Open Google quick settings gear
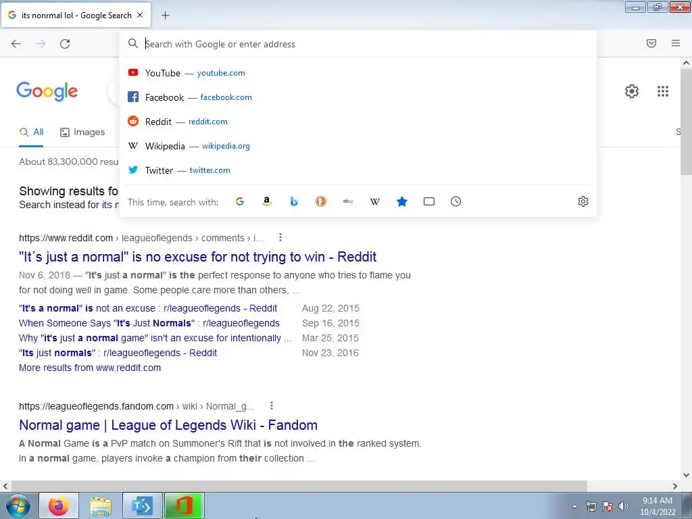The width and height of the screenshot is (692, 519). tap(632, 91)
